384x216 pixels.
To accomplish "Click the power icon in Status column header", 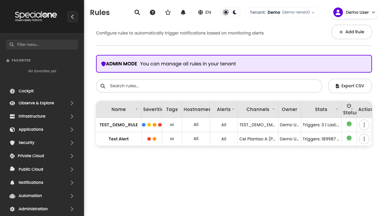I will point(349,106).
